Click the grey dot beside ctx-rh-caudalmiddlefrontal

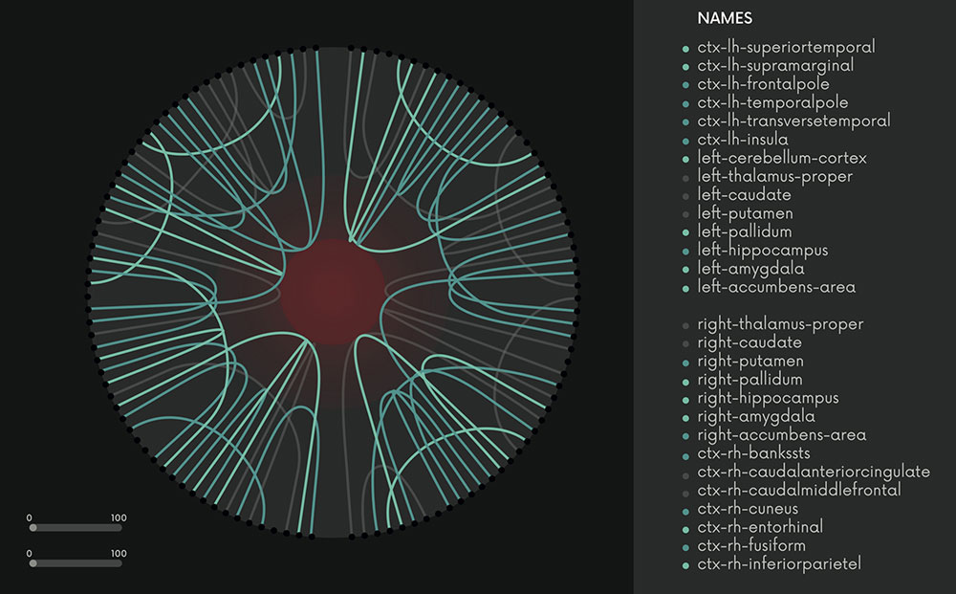(685, 492)
